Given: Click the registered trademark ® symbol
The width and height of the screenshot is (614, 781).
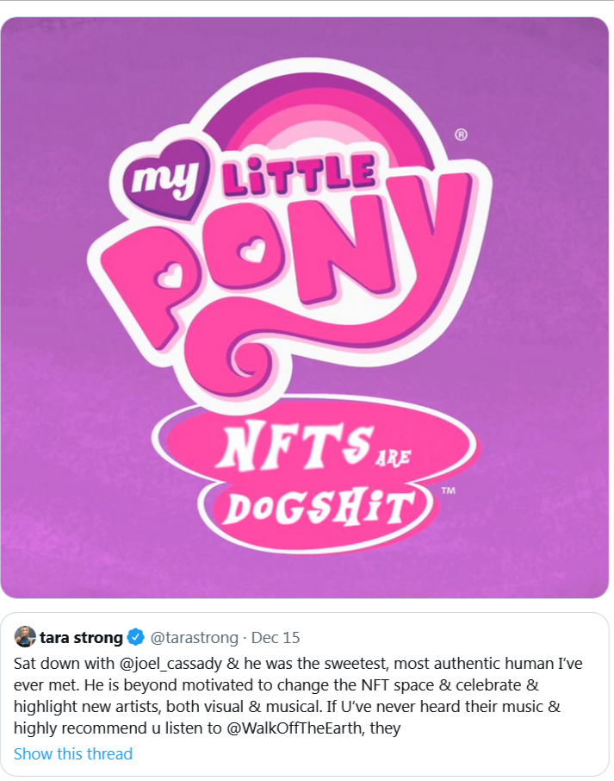Looking at the screenshot, I should click(x=461, y=134).
